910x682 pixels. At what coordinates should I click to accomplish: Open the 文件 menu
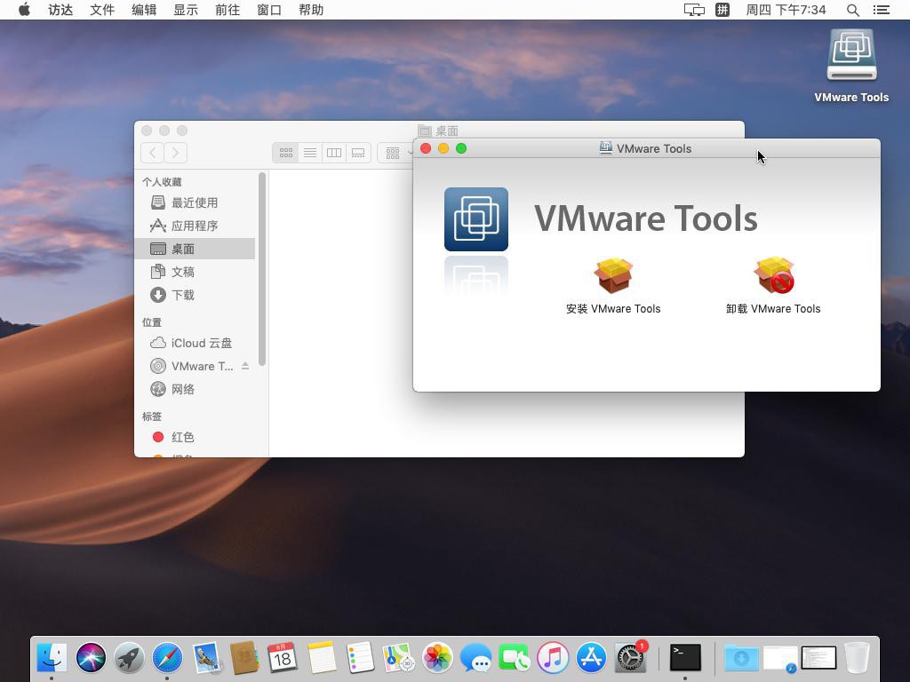(x=102, y=10)
